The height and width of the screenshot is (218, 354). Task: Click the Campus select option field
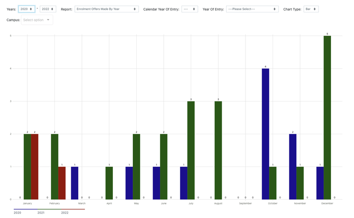point(34,20)
